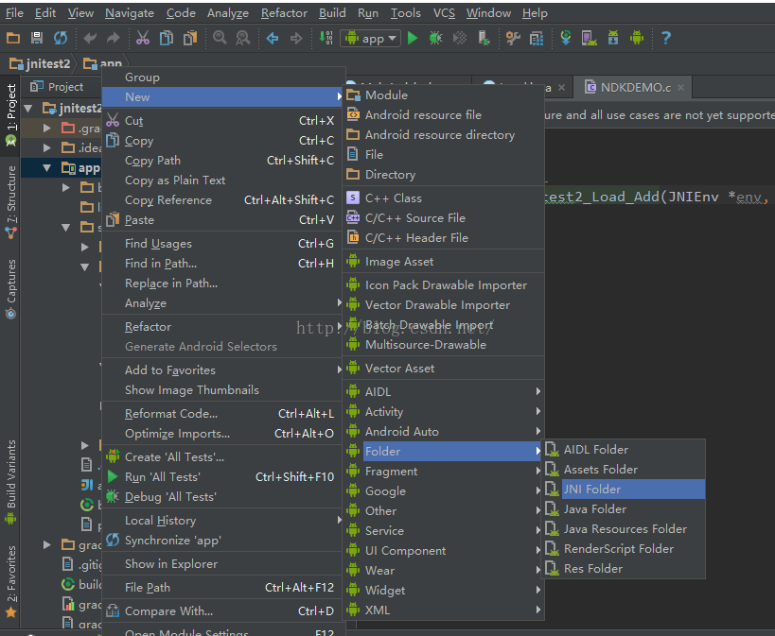The height and width of the screenshot is (636, 775).
Task: Collapse the jnitest2 project tree node
Action: click(28, 108)
